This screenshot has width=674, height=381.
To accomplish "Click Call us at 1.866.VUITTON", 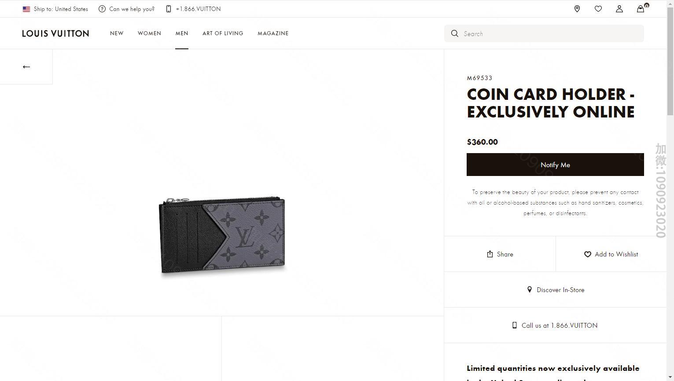I will (555, 326).
